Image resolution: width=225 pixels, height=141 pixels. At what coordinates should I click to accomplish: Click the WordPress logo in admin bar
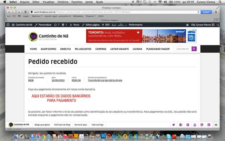pyautogui.click(x=8, y=25)
